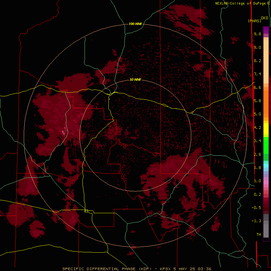Click the 0.2 scale label
The height and width of the screenshot is (271, 271).
coord(257,195)
